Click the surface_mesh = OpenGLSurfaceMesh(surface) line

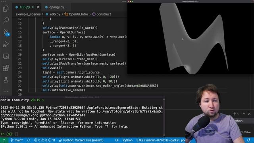pos(79,55)
